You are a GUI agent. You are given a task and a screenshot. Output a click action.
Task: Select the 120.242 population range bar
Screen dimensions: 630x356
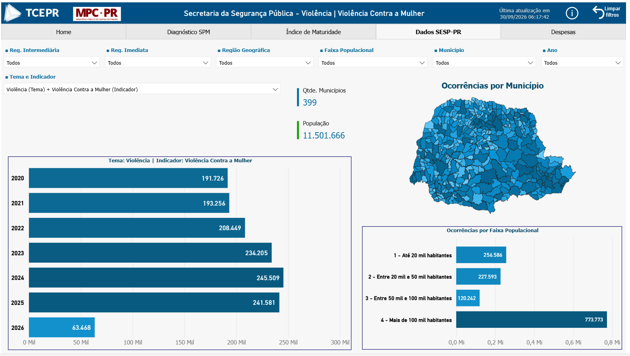[x=468, y=298]
